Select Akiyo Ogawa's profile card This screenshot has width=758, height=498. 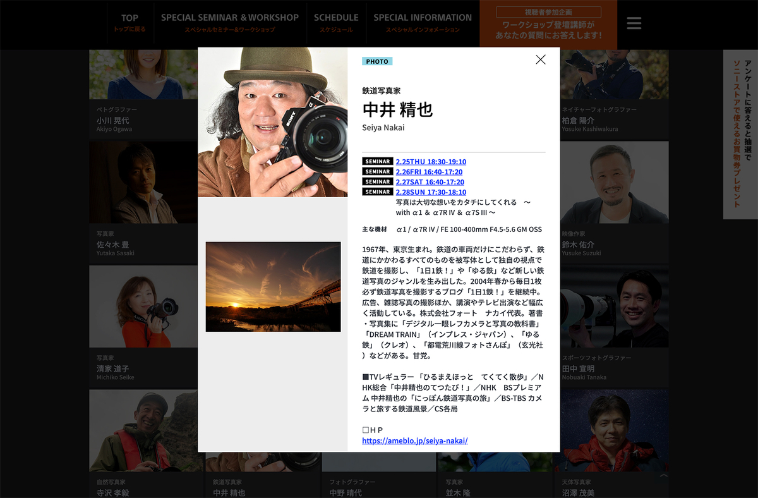[143, 94]
